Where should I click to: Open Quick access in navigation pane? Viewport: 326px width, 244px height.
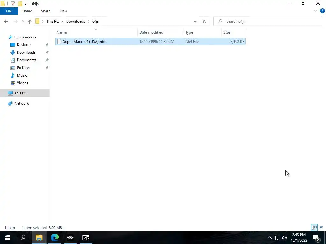click(x=25, y=37)
